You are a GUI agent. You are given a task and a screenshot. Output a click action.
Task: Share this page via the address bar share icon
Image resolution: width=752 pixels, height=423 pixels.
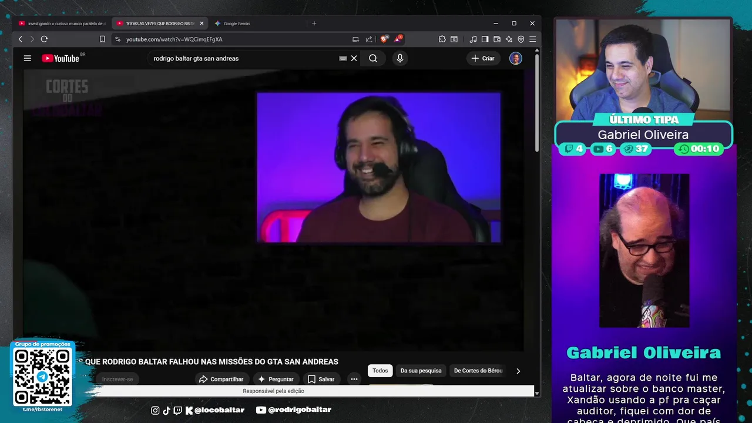369,39
